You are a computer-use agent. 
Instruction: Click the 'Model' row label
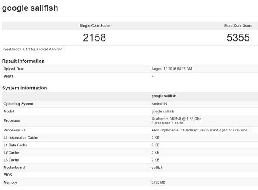(9, 112)
